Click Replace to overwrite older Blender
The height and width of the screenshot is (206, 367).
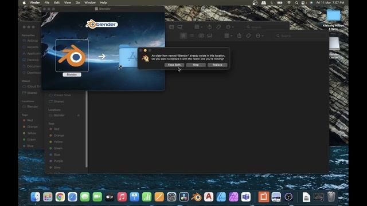click(217, 65)
